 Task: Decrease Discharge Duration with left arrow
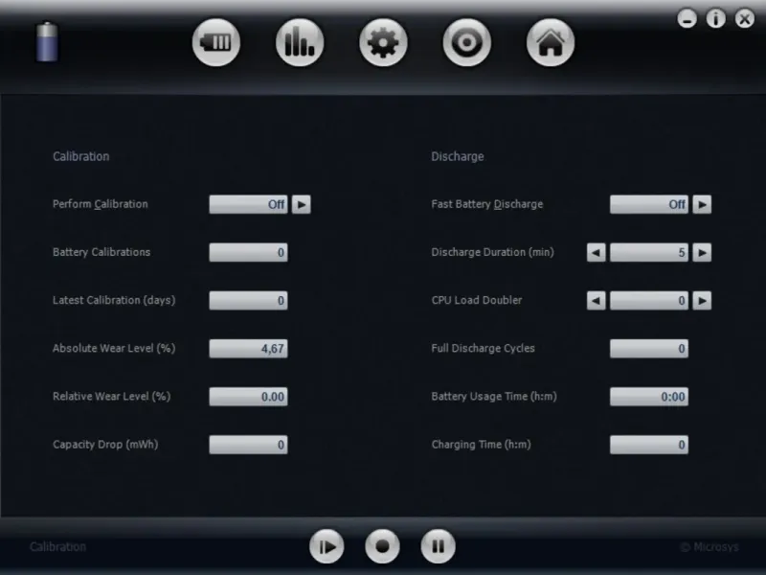pyautogui.click(x=596, y=252)
